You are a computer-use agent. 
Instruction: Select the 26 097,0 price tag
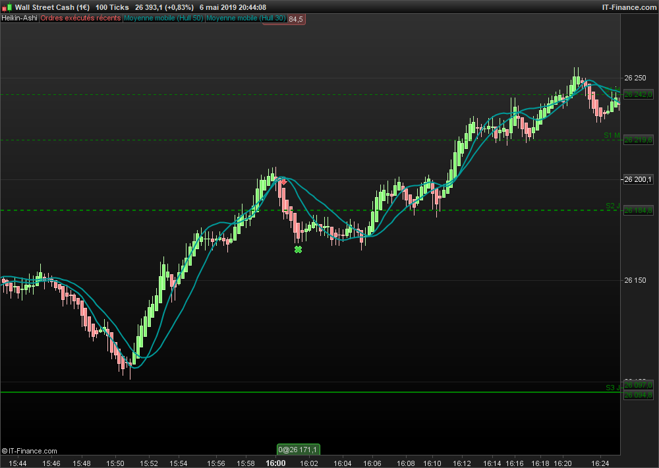click(x=638, y=385)
